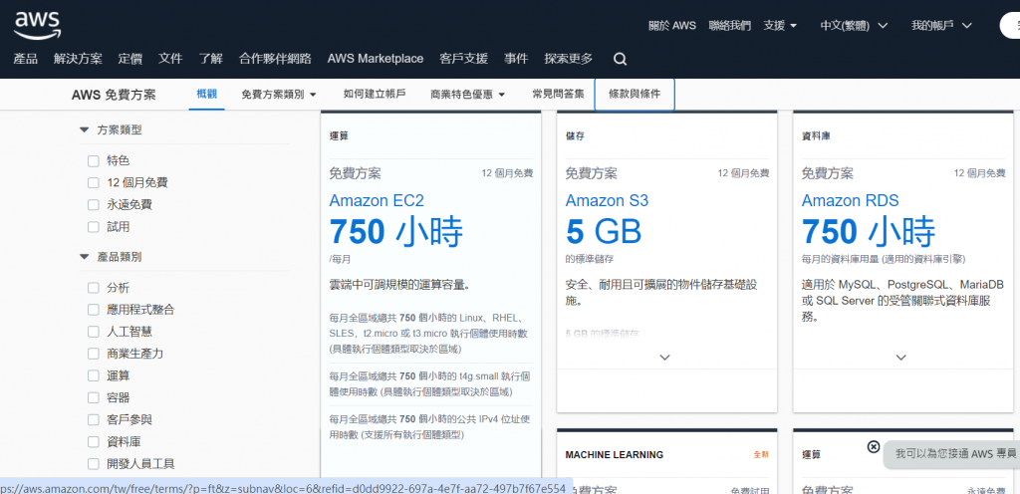1020x494 pixels.
Task: Open the Amazon EC2 link
Action: (377, 200)
